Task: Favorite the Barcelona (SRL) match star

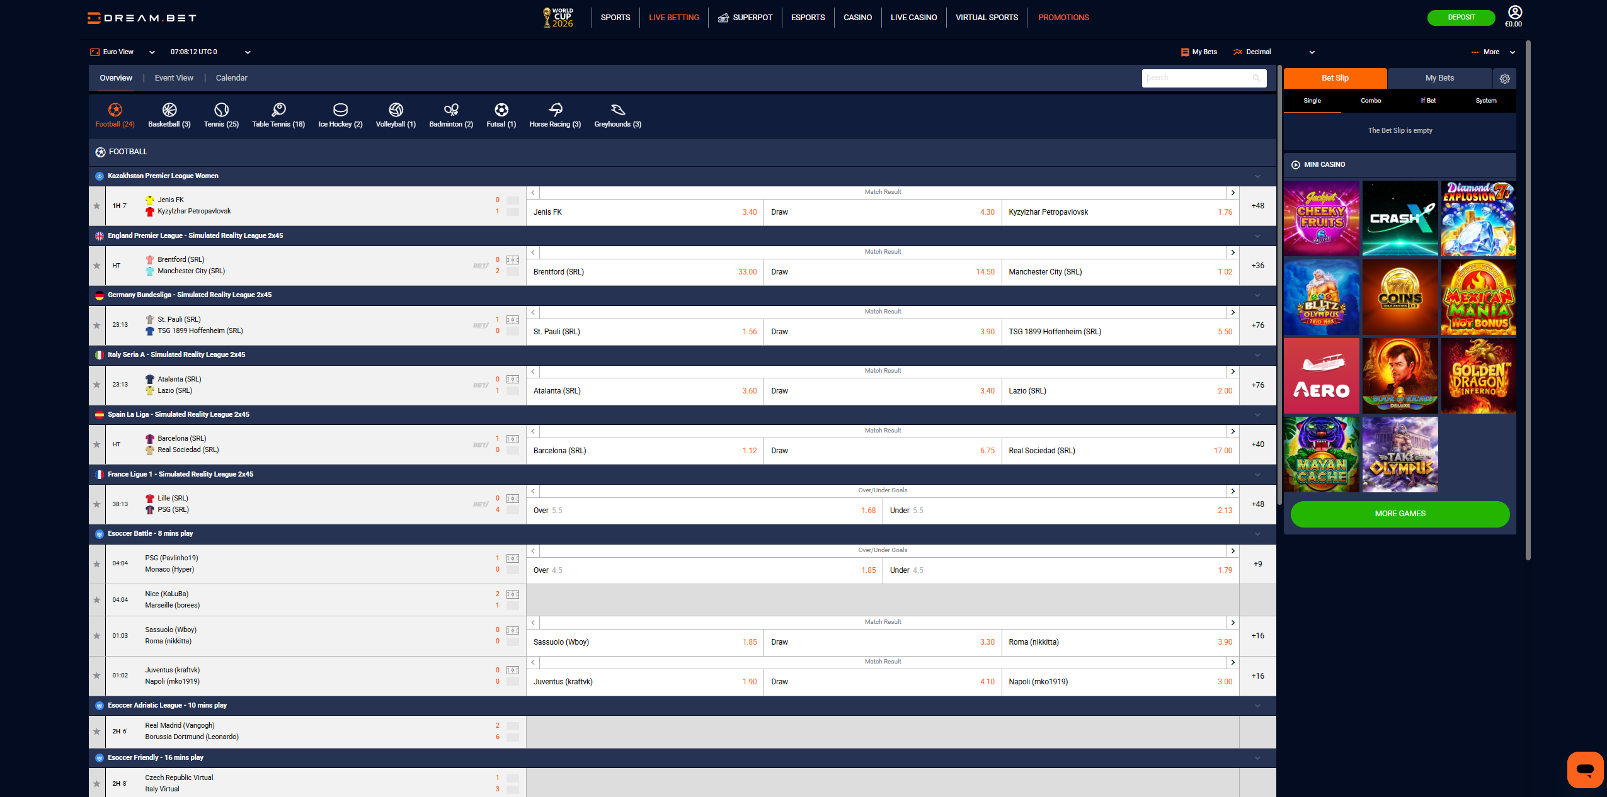Action: (x=96, y=444)
